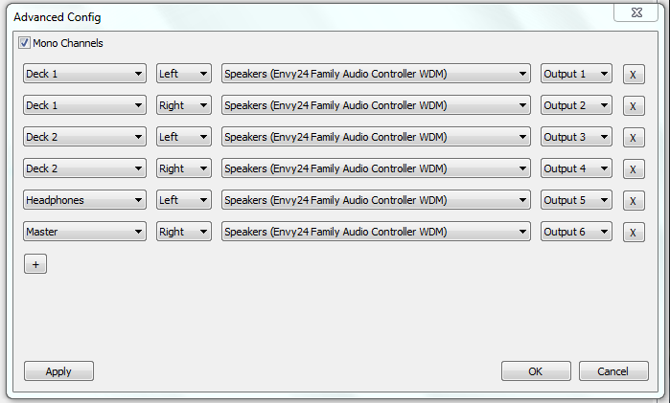Viewport: 670px width, 403px height.
Task: Delete the Output 2 routing row
Action: tap(634, 106)
